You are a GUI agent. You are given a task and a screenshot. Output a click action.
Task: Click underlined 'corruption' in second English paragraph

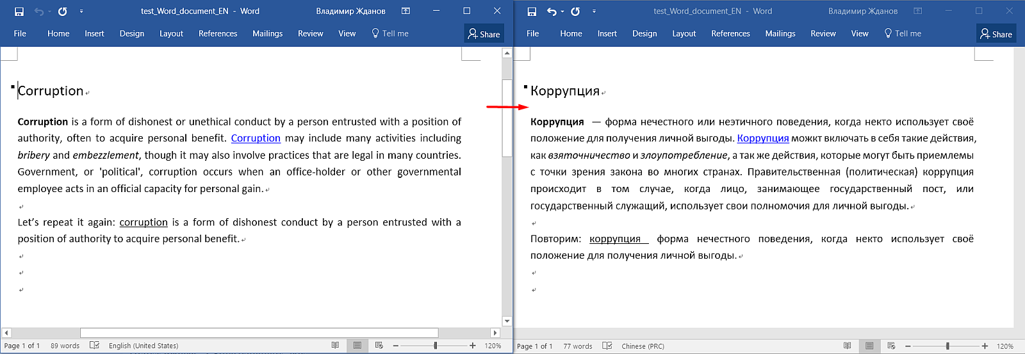click(x=143, y=222)
